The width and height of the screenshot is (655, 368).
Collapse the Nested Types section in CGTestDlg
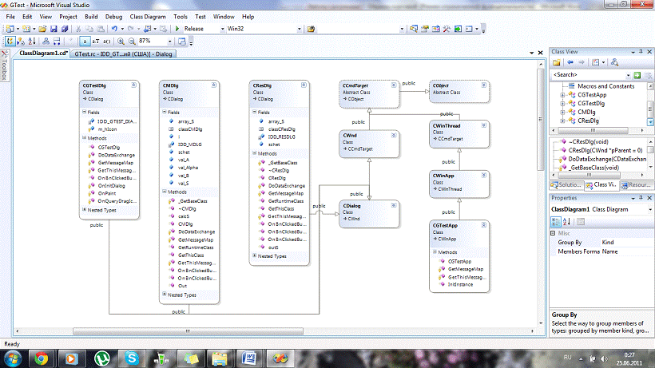(84, 210)
